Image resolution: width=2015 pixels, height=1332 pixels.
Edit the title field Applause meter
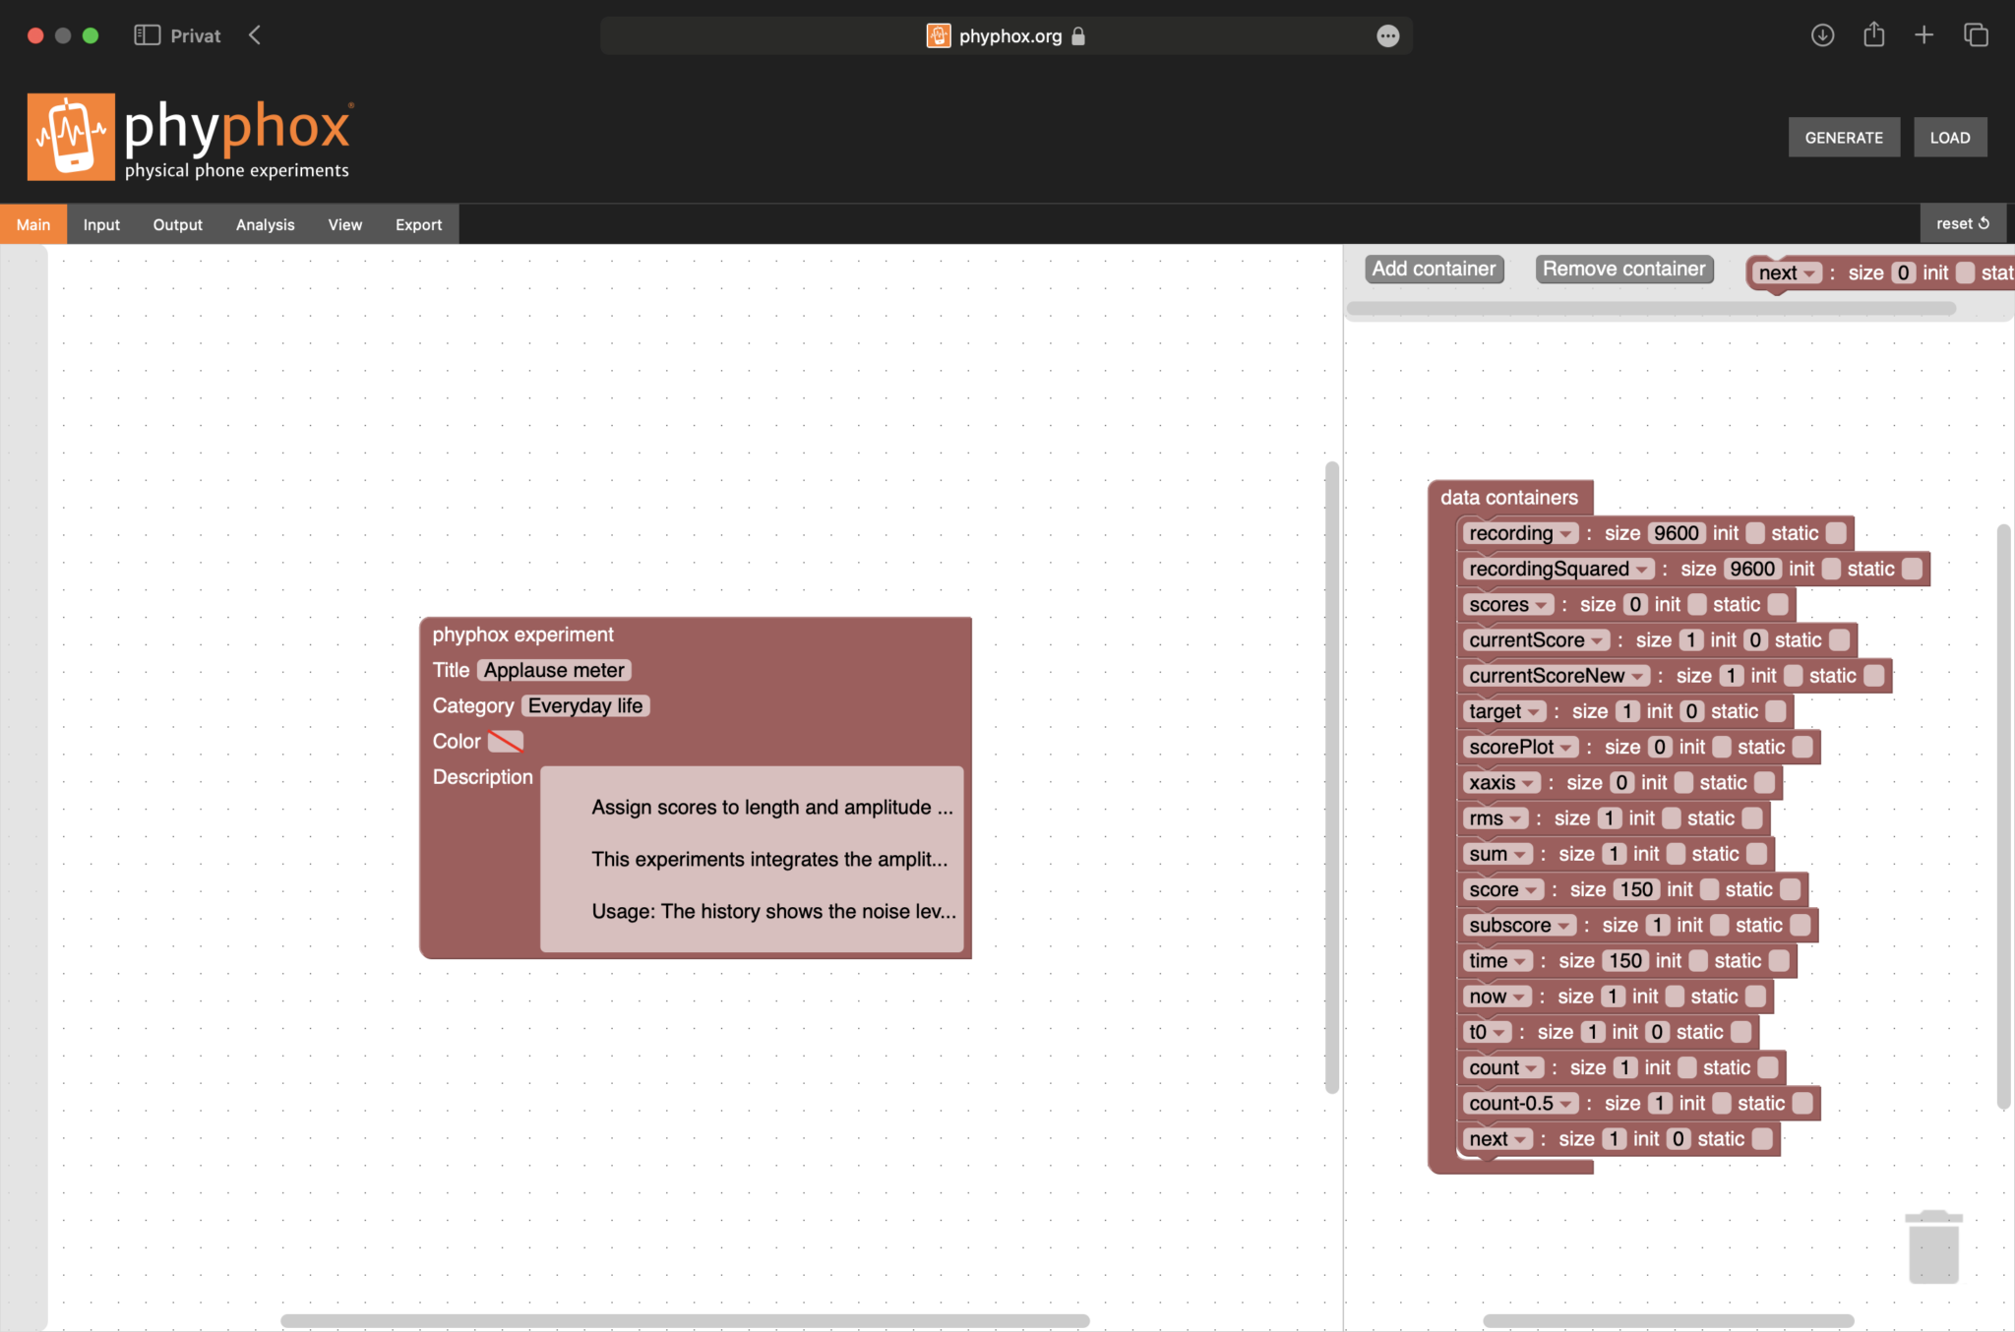point(553,669)
